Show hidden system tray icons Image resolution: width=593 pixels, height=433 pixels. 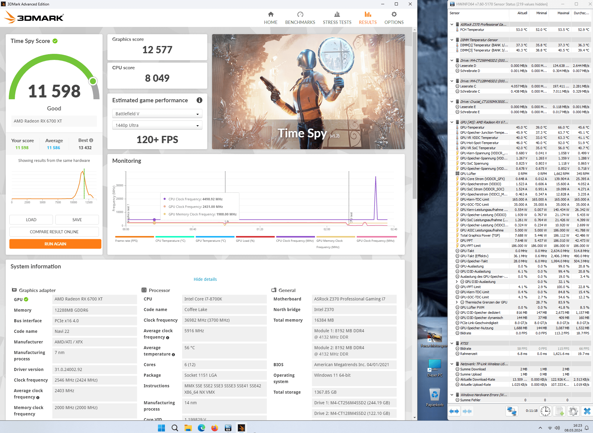click(x=540, y=428)
